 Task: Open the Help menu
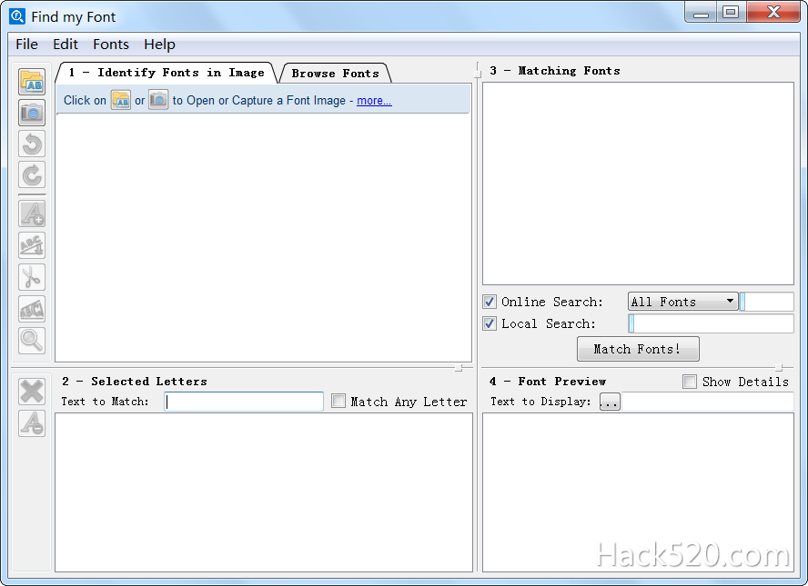(160, 45)
